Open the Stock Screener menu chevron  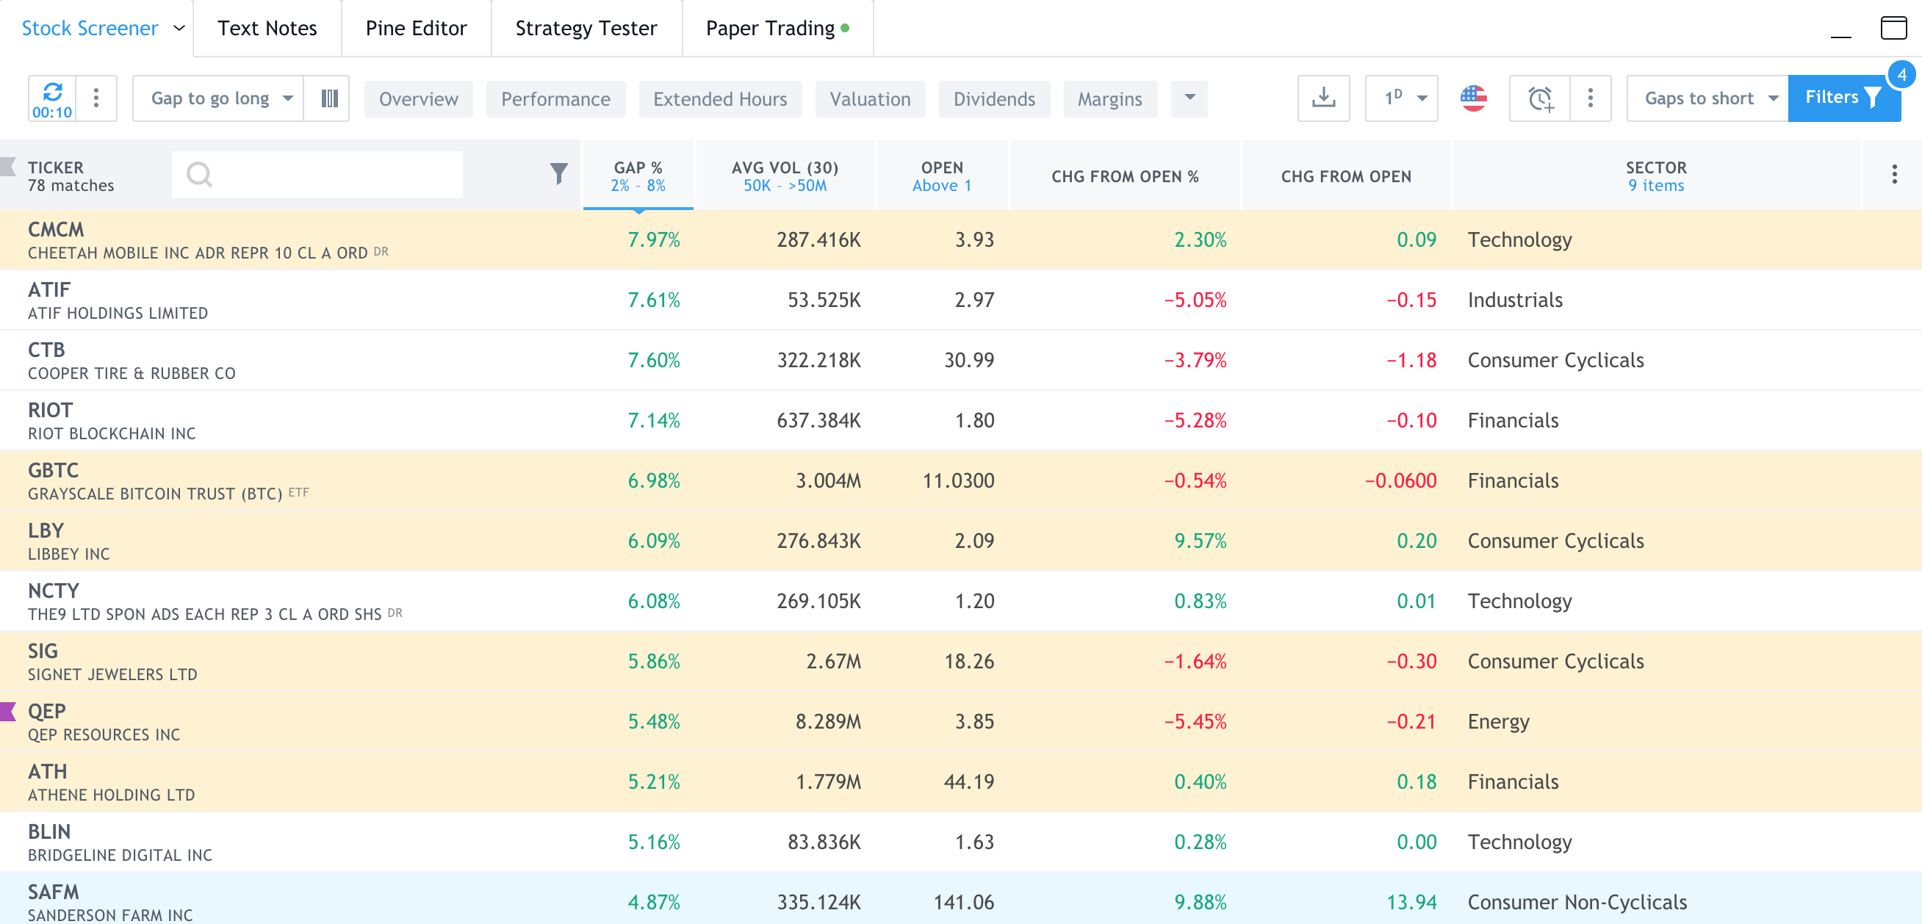click(179, 29)
